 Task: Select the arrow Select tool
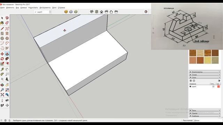point(2,18)
